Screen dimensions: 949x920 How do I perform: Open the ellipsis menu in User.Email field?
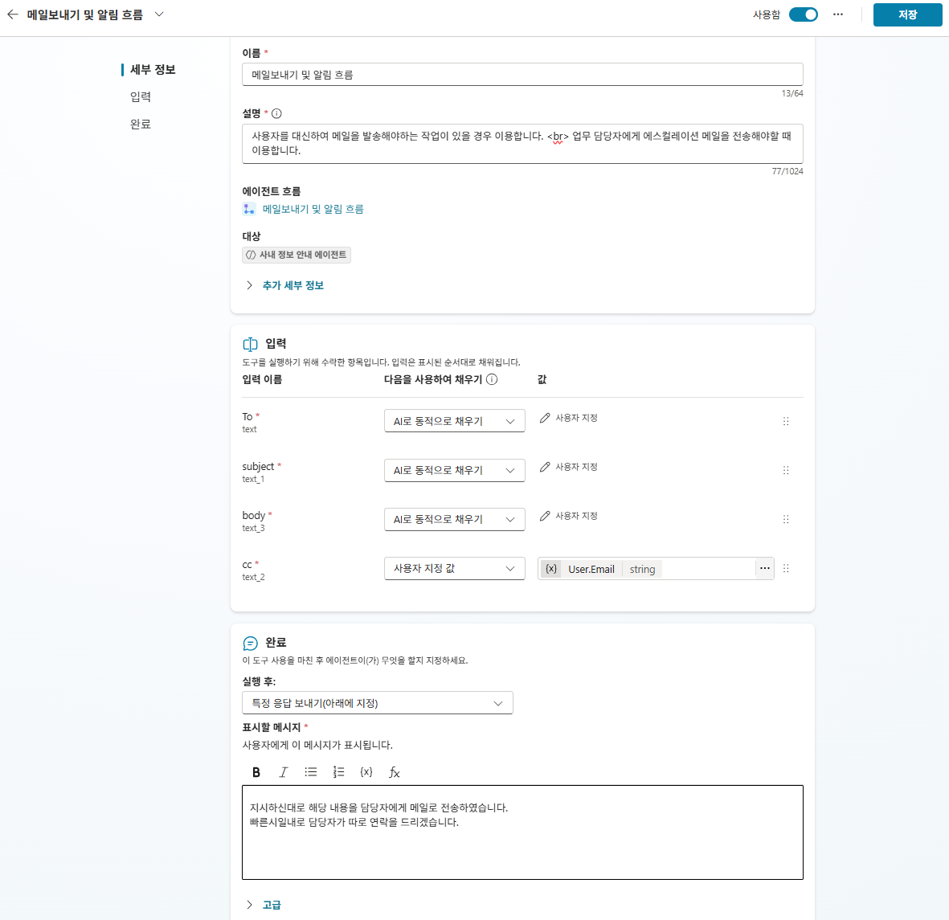pos(764,568)
